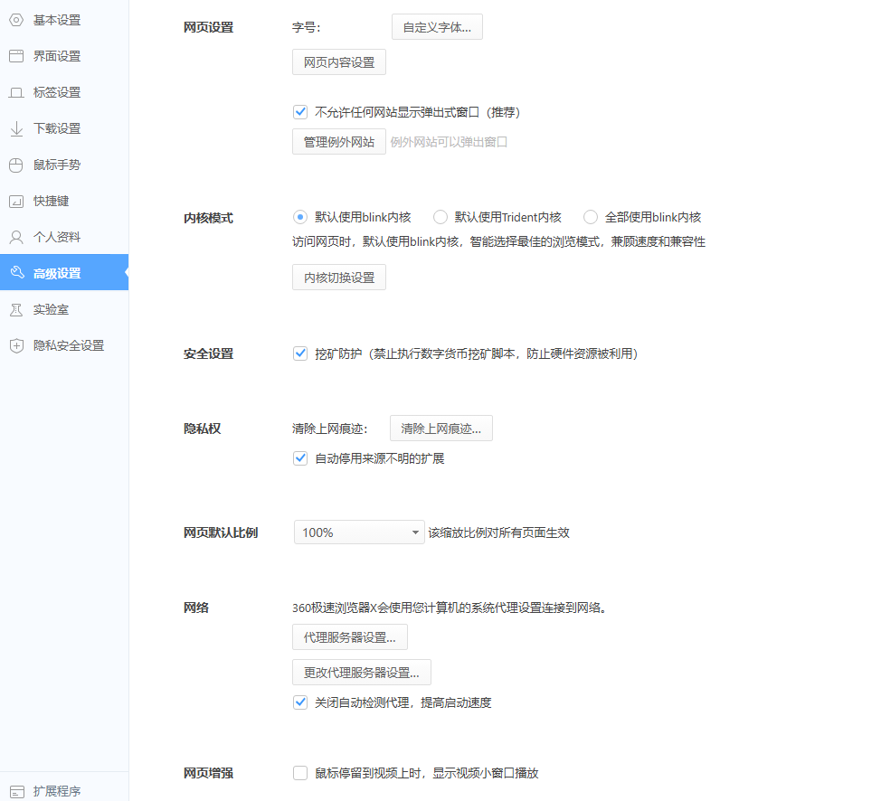Open 代理服务器设置... button
The image size is (881, 801).
coord(349,637)
